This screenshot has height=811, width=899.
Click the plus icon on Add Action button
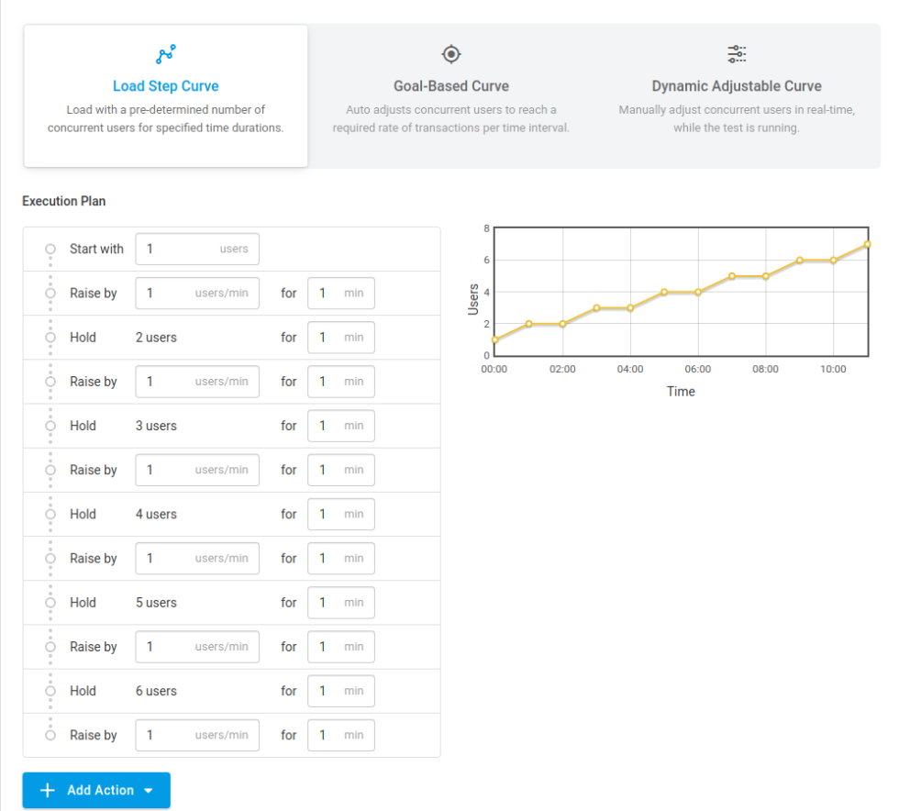coord(47,790)
